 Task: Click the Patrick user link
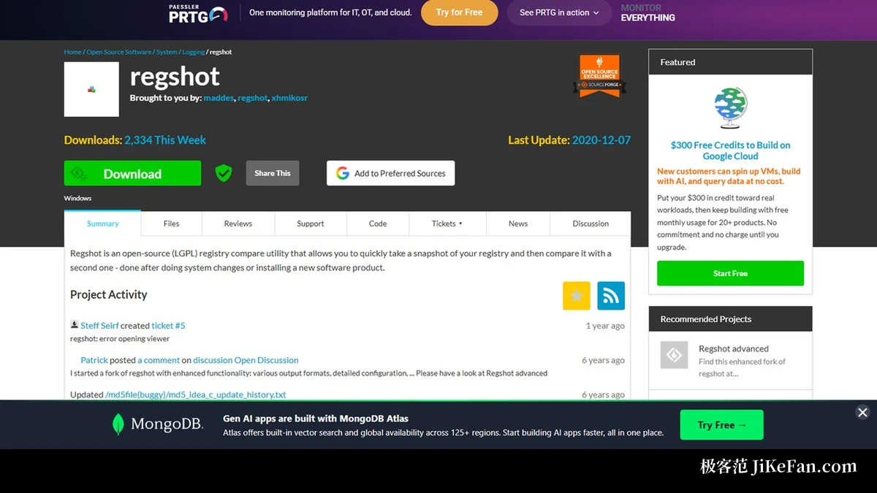coord(94,360)
